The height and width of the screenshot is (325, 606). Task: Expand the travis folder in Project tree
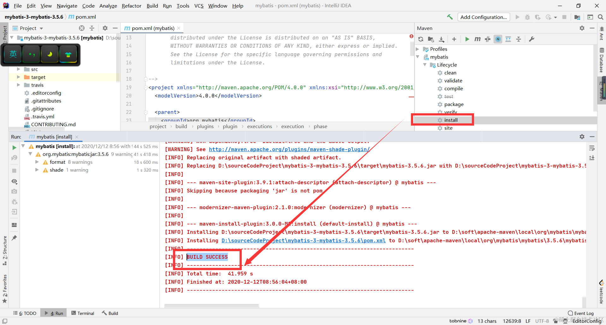[19, 85]
